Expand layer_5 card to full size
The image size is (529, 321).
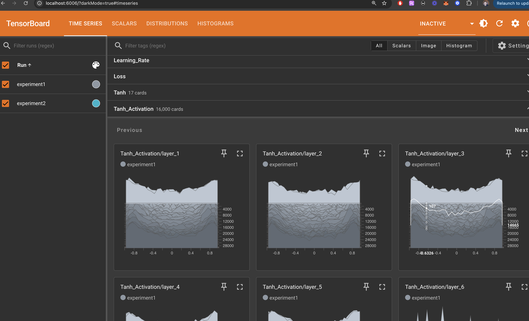coord(382,287)
